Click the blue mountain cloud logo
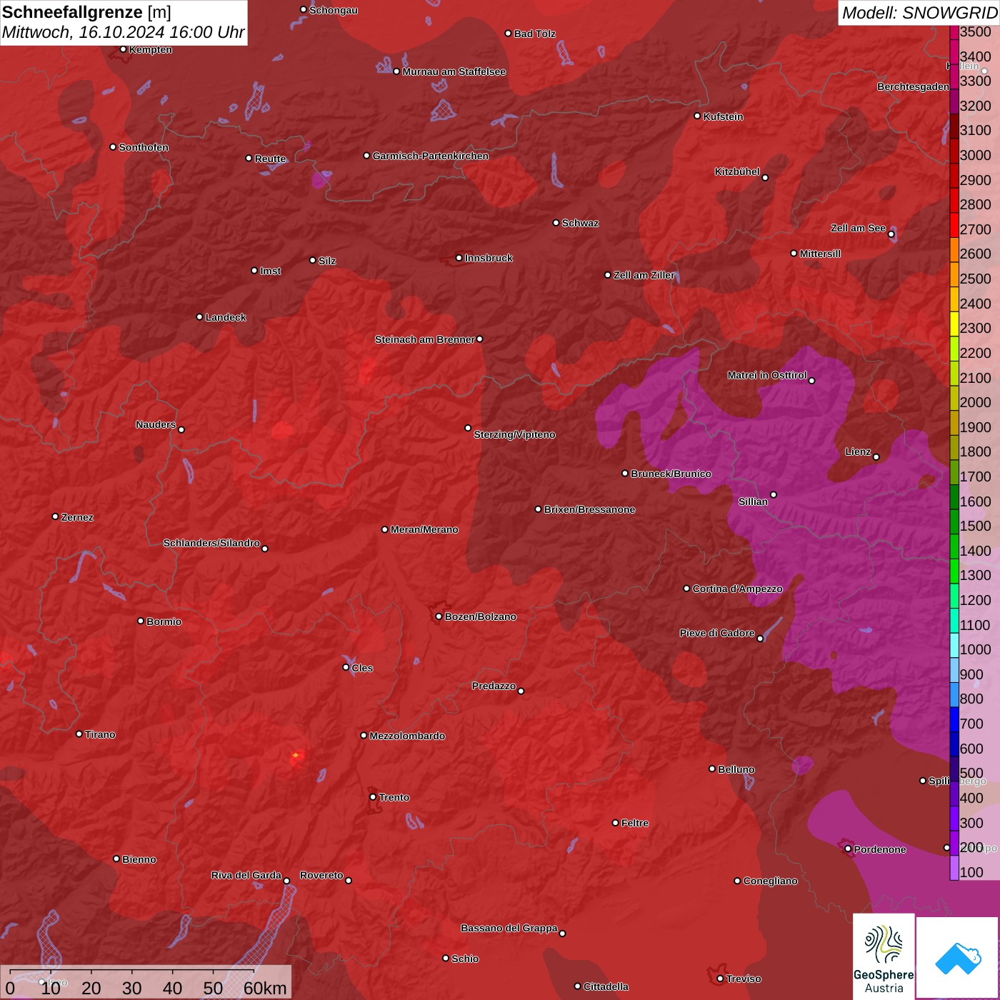This screenshot has width=1000, height=1000. click(958, 959)
